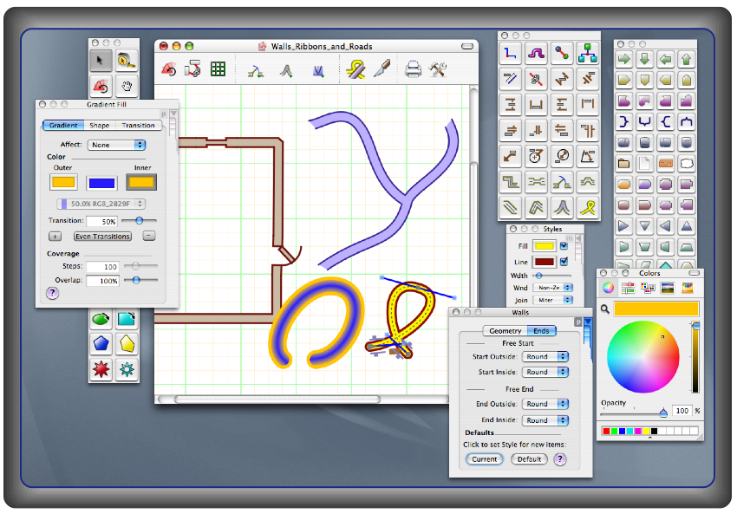The height and width of the screenshot is (520, 737).
Task: Select the red starburst shape tool
Action: [101, 370]
